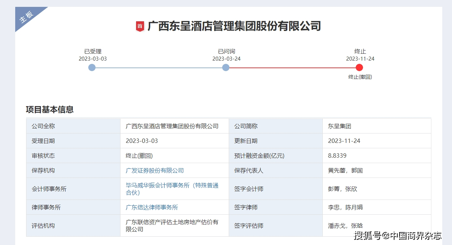Click the 8.8339 amount value
The width and height of the screenshot is (452, 245).
337,156
